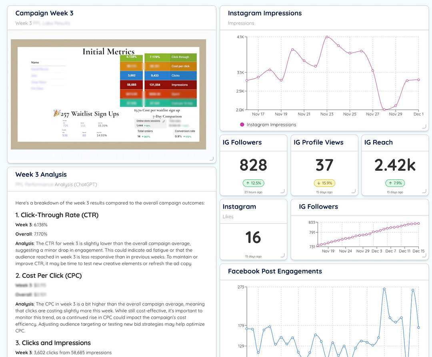This screenshot has height=357, width=432.
Task: Open the Initial Metrics campaign image
Action: 108,94
